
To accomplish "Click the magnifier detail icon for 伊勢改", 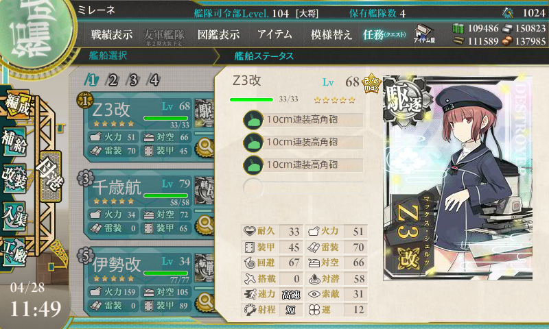I will coord(205,301).
